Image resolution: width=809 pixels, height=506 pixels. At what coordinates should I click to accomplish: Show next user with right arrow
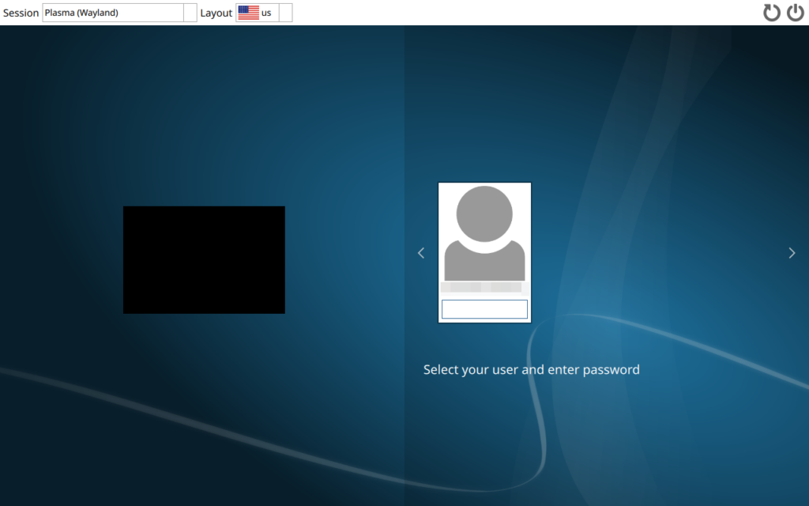pos(792,253)
